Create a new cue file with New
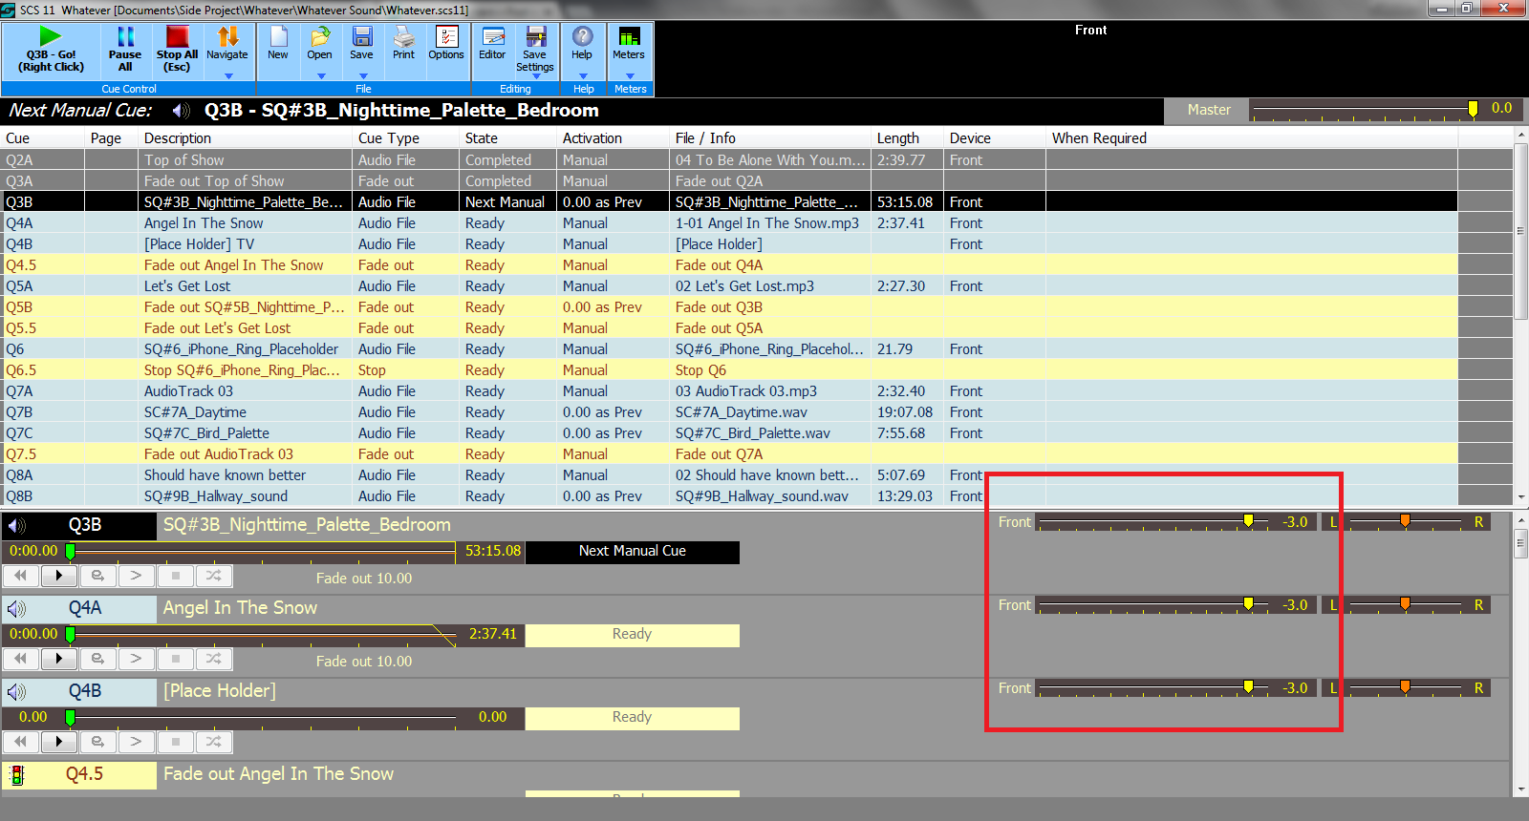 pyautogui.click(x=278, y=44)
